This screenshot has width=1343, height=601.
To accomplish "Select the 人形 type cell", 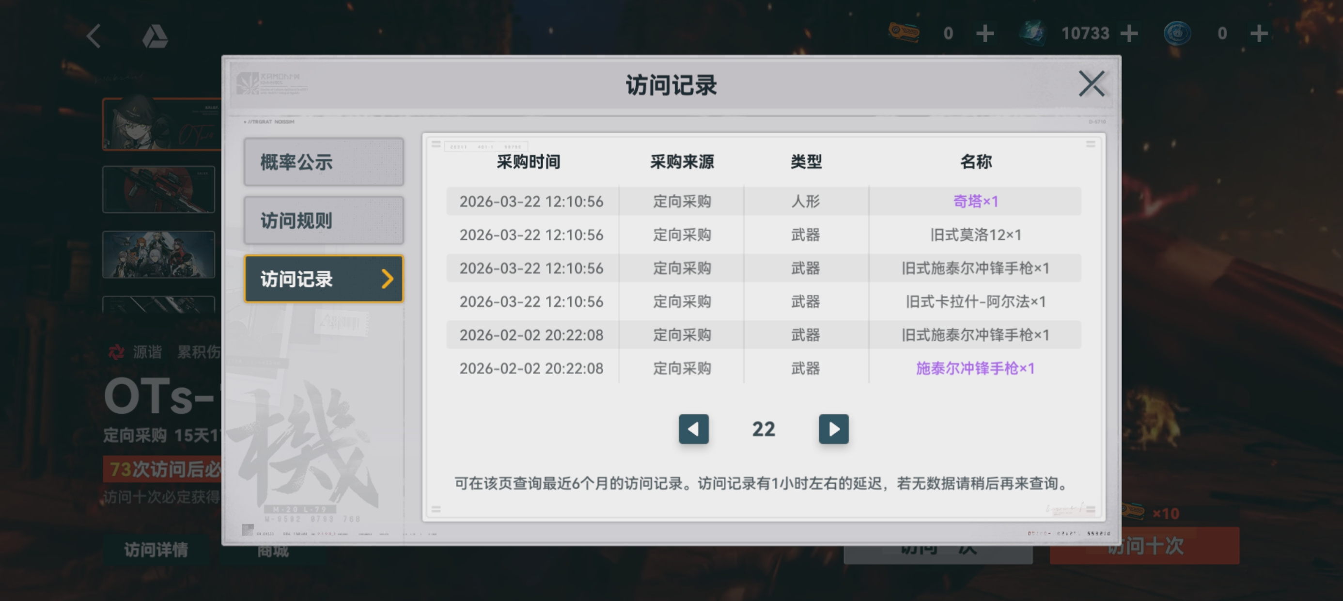I will pos(806,201).
